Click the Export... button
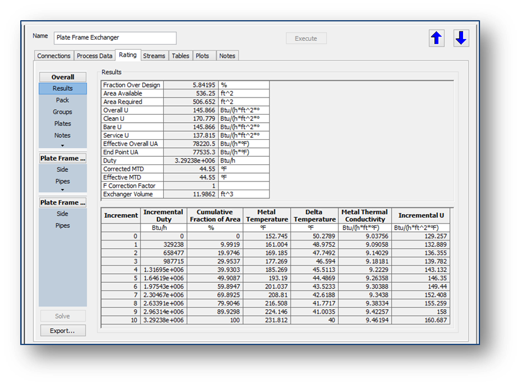This screenshot has width=521, height=386. 62,331
